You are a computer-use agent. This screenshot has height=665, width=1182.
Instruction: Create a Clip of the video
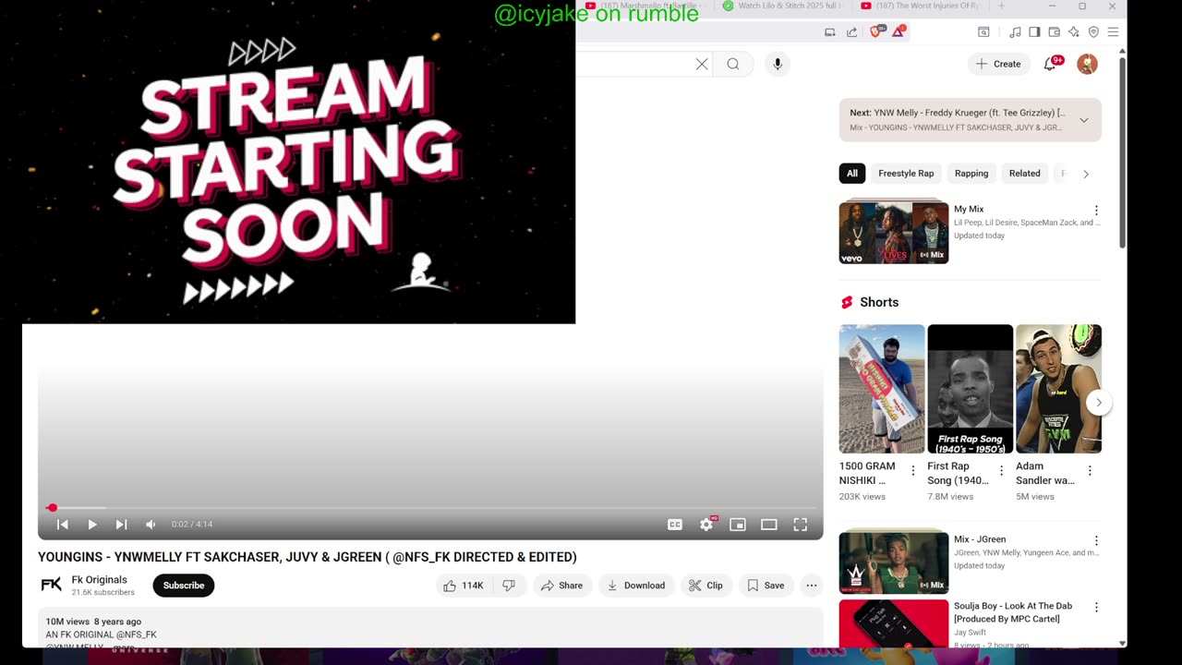(706, 586)
